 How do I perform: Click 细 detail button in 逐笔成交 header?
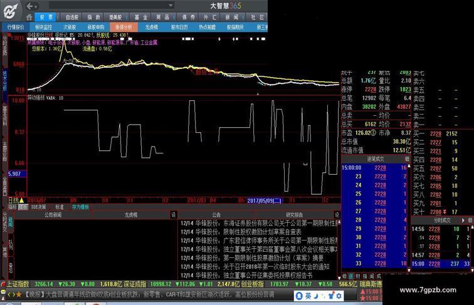tap(407, 159)
